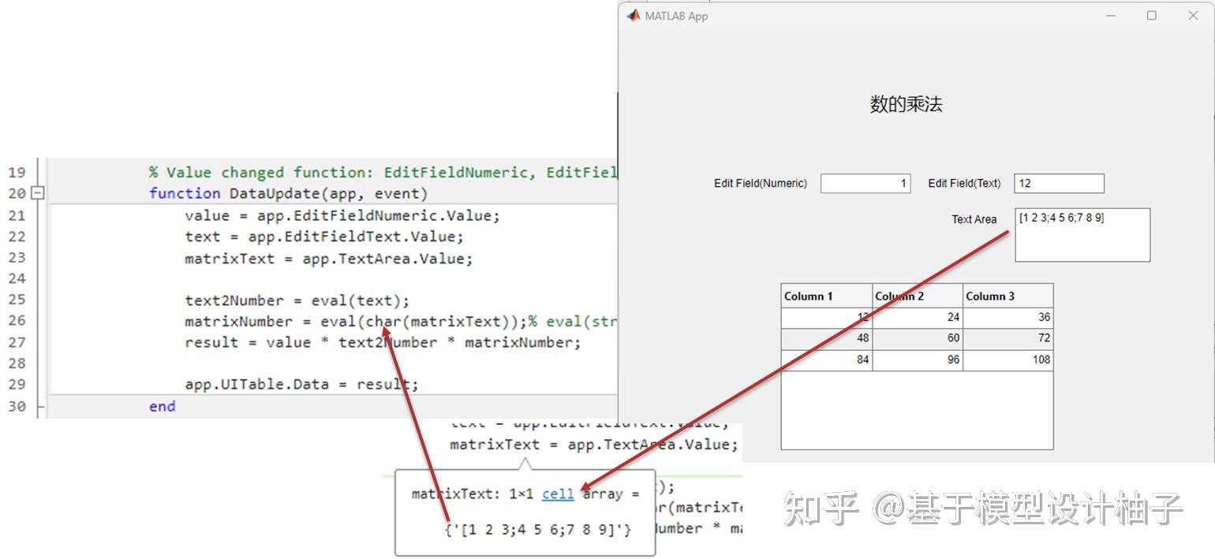The width and height of the screenshot is (1215, 559).
Task: Select the table cell with value 60
Action: coord(950,337)
